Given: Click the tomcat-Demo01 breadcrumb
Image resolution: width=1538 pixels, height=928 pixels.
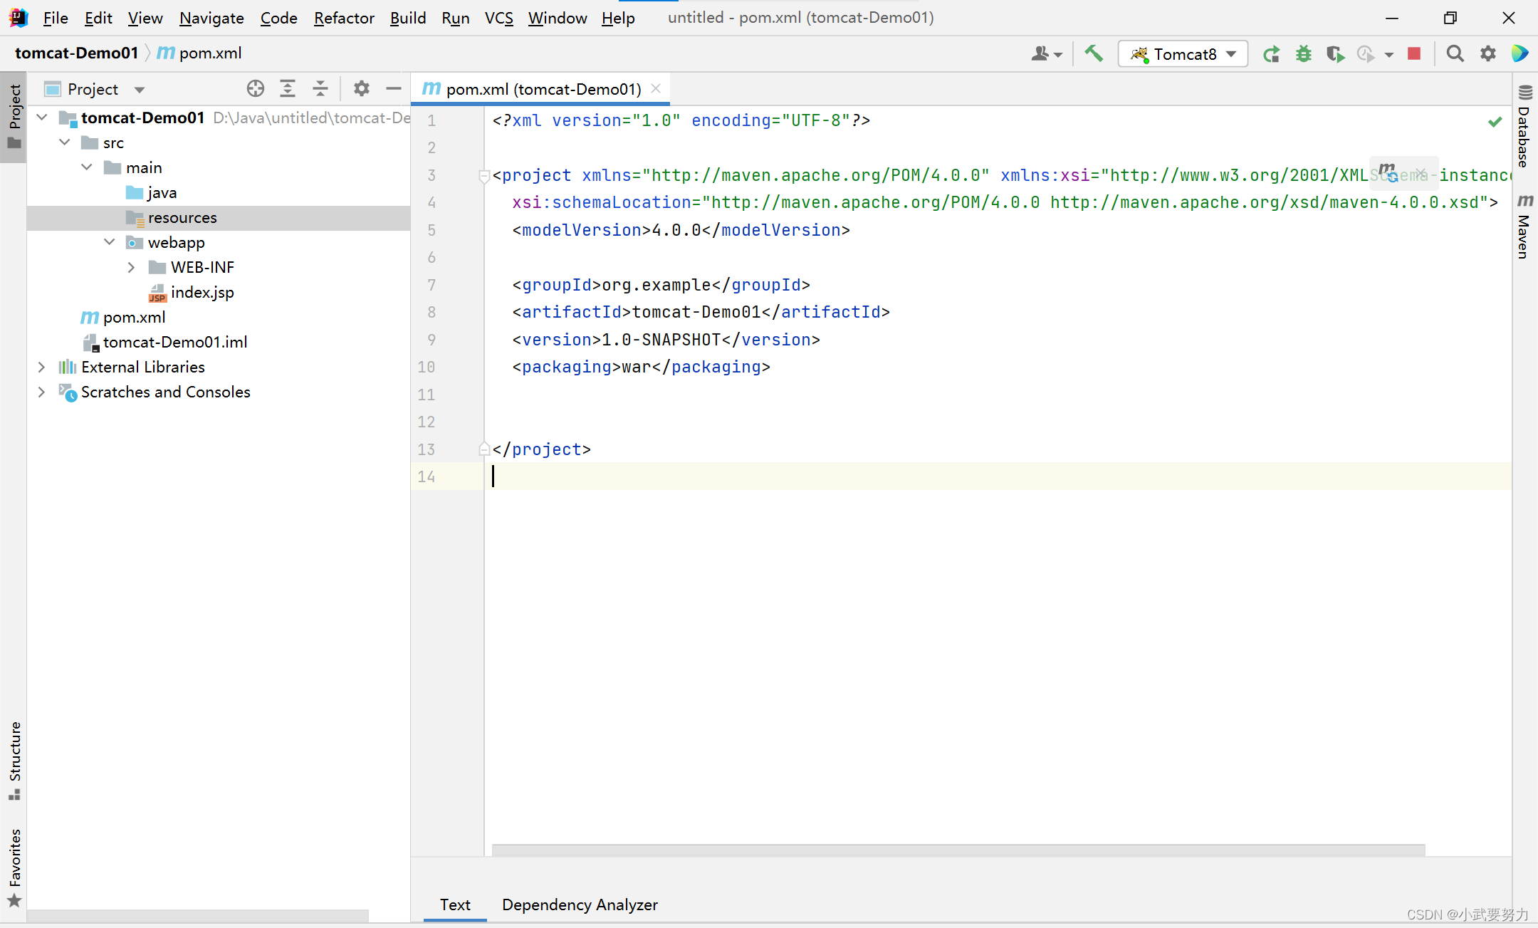Looking at the screenshot, I should click(76, 53).
